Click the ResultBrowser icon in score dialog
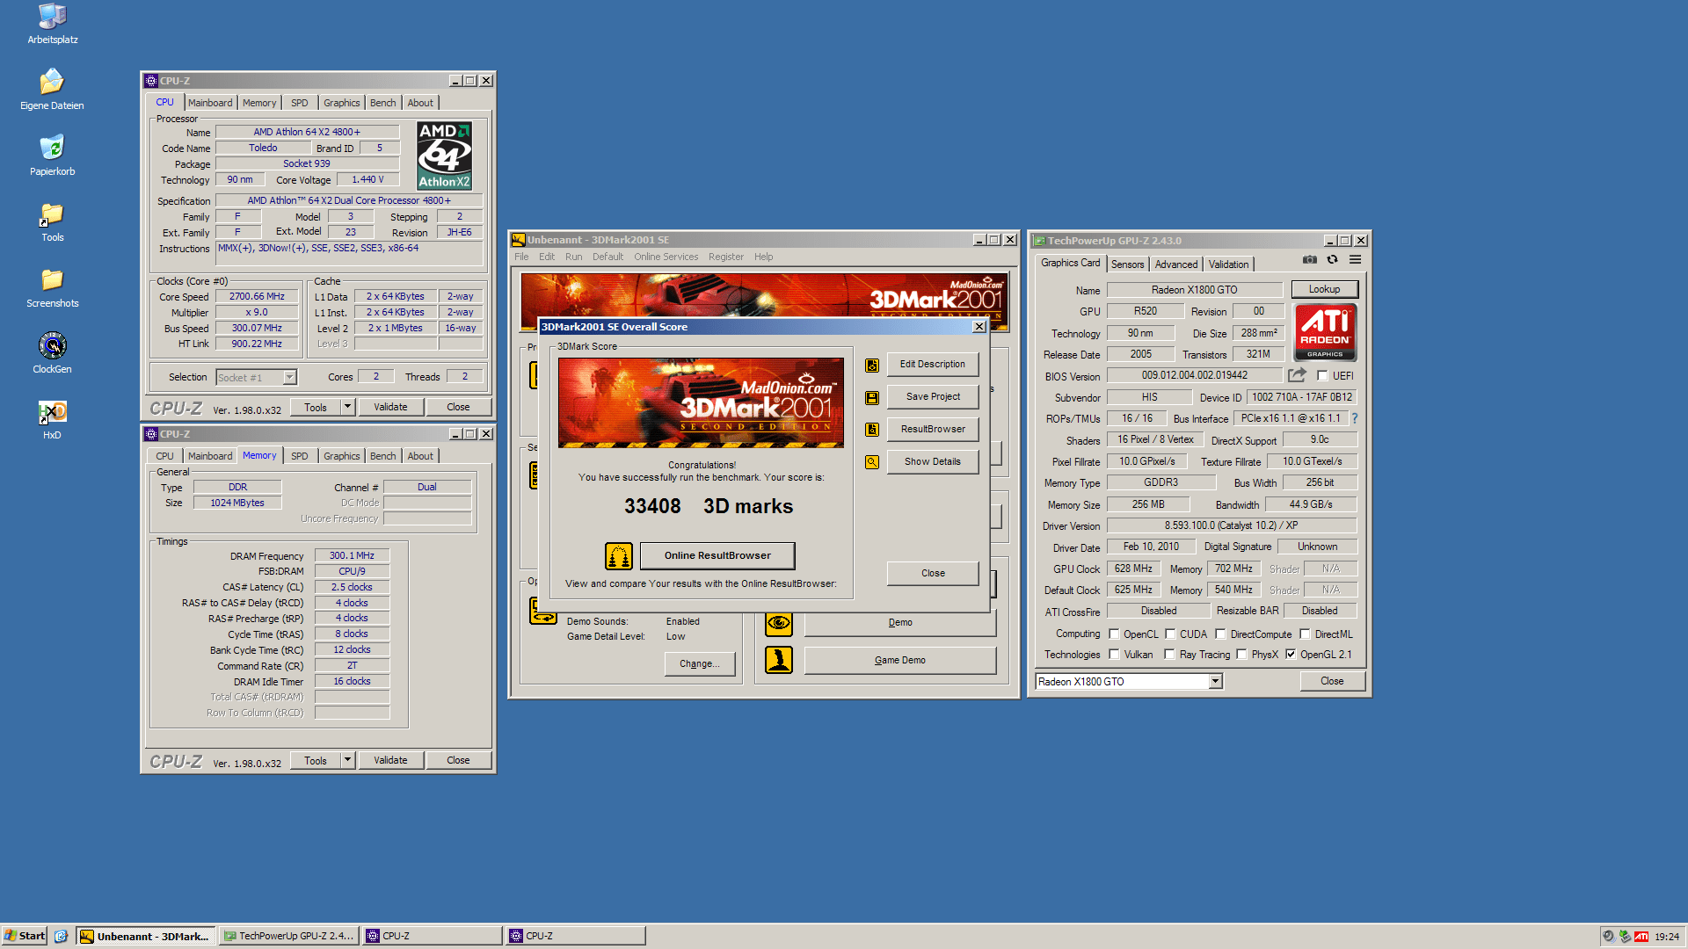Image resolution: width=1688 pixels, height=949 pixels. (872, 430)
